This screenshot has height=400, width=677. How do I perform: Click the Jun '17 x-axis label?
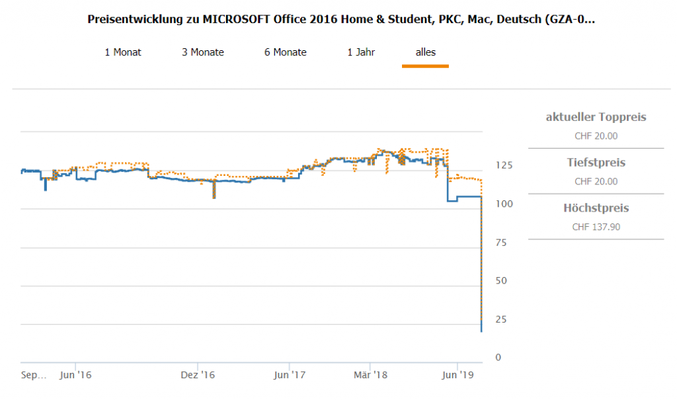pyautogui.click(x=290, y=375)
